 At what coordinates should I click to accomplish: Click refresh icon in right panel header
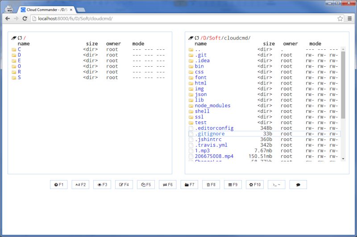point(197,38)
